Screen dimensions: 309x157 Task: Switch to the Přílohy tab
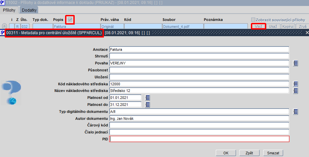[x=9, y=10]
